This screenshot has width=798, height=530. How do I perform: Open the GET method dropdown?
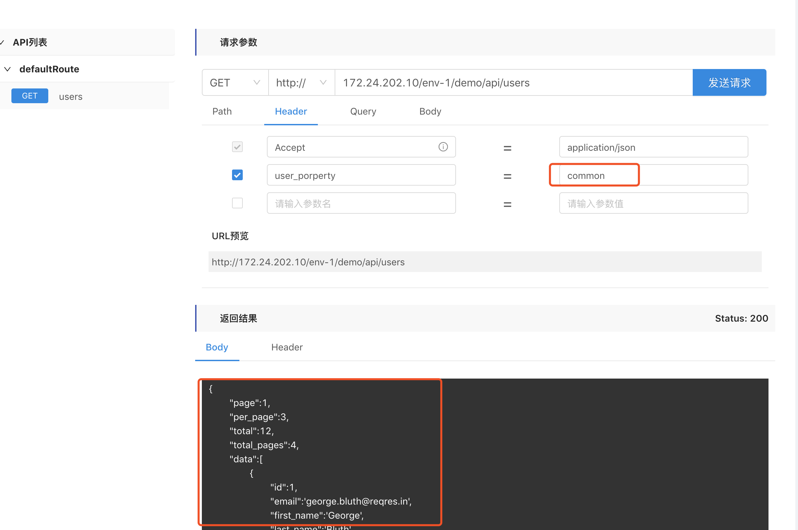click(x=235, y=83)
